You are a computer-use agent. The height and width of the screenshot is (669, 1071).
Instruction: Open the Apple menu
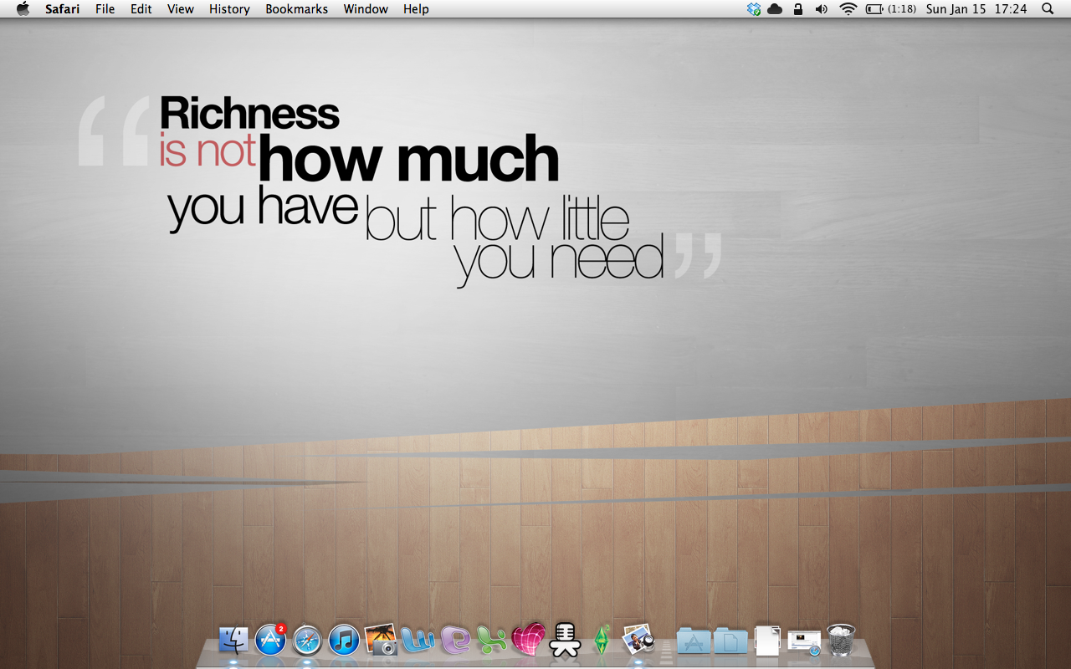pos(23,8)
